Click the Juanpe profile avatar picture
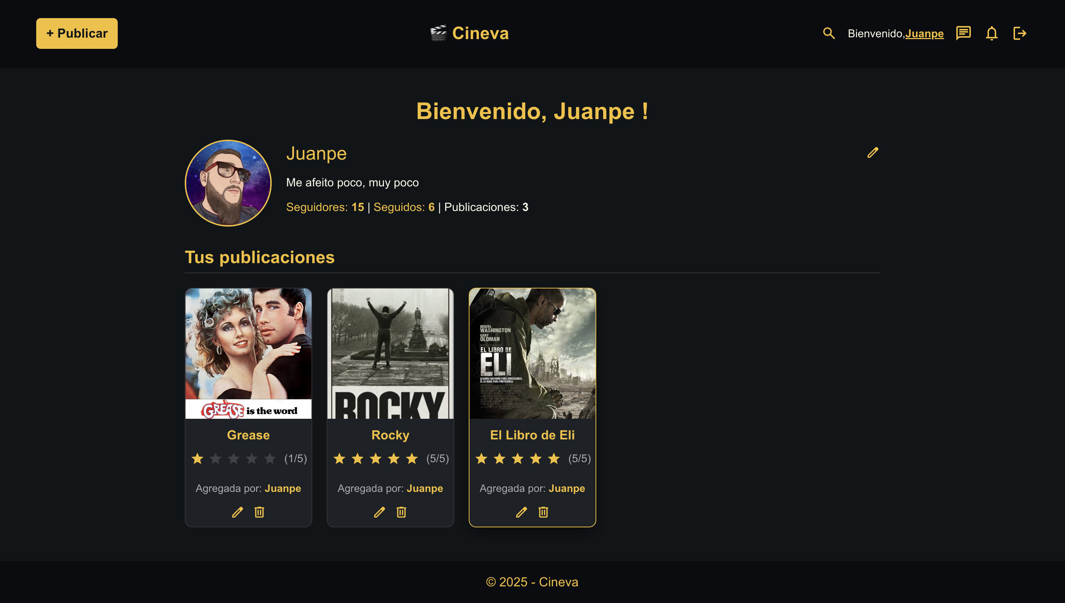 point(228,183)
